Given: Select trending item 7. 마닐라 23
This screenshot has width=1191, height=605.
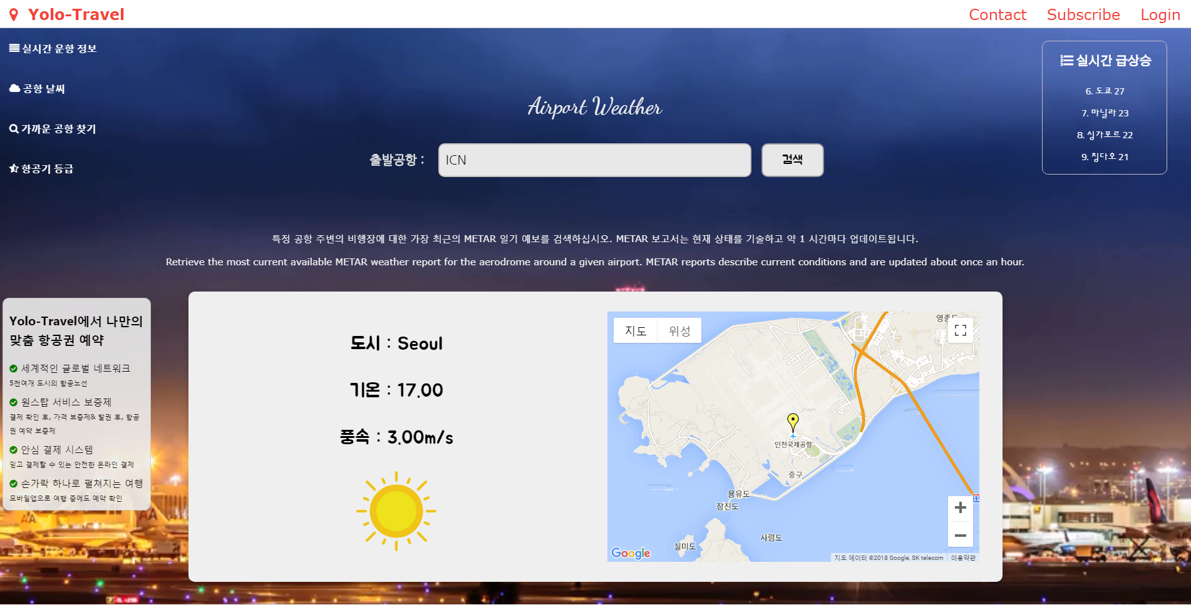Looking at the screenshot, I should 1105,113.
